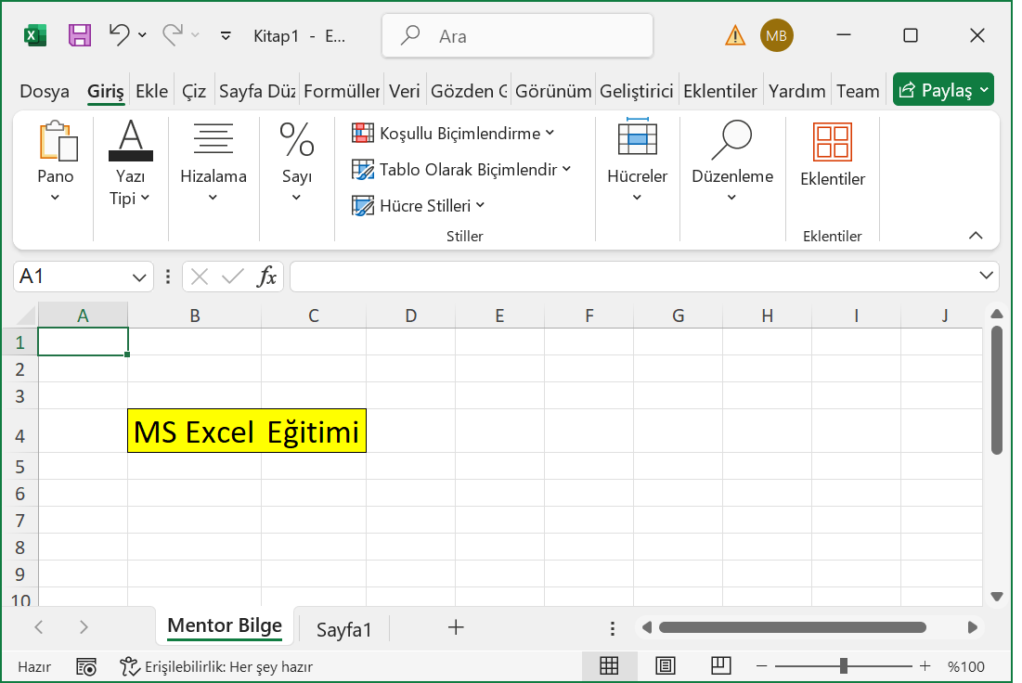
Task: Open the Dosya tab
Action: (x=45, y=91)
